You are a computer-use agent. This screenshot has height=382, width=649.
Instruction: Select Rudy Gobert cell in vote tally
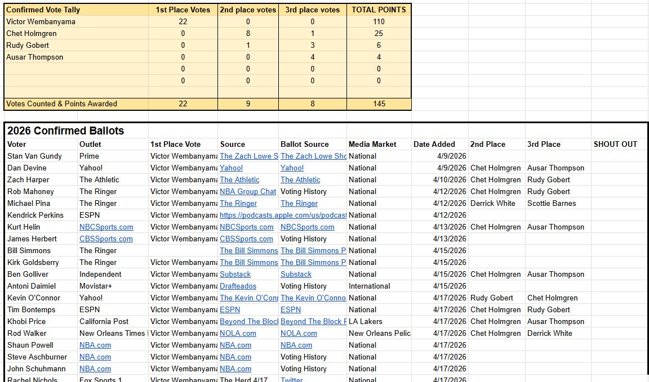[x=76, y=45]
